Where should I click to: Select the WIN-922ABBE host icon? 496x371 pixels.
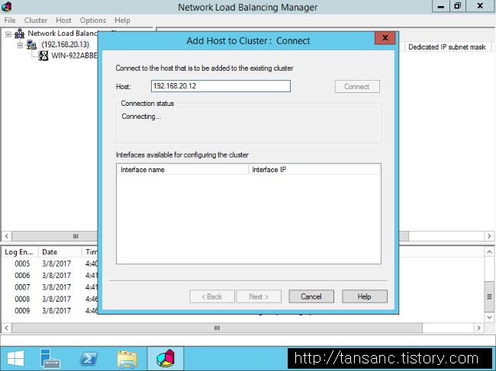(43, 56)
